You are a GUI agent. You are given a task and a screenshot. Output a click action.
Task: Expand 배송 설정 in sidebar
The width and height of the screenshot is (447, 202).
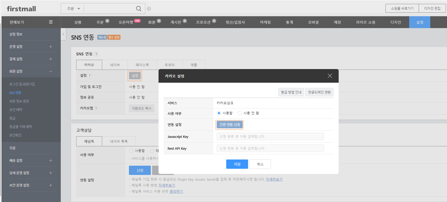coord(51,161)
